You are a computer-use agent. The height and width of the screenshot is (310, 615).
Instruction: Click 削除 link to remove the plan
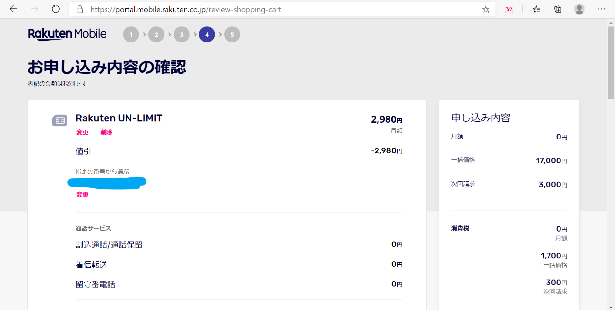106,132
